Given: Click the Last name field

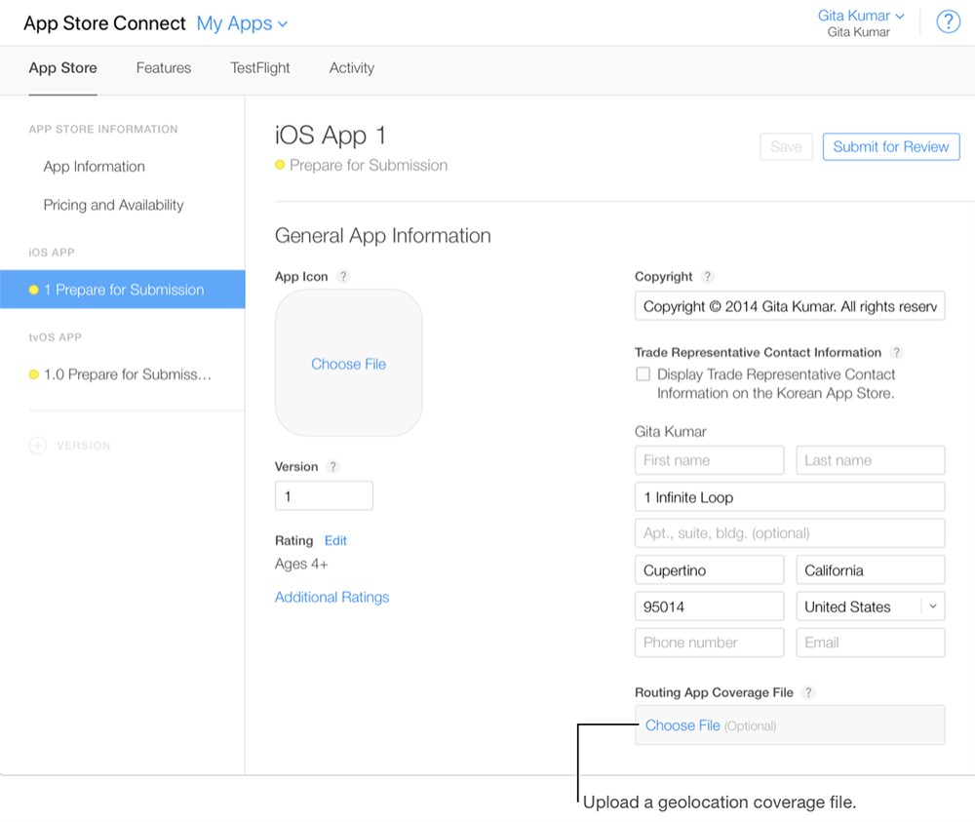Looking at the screenshot, I should (871, 461).
